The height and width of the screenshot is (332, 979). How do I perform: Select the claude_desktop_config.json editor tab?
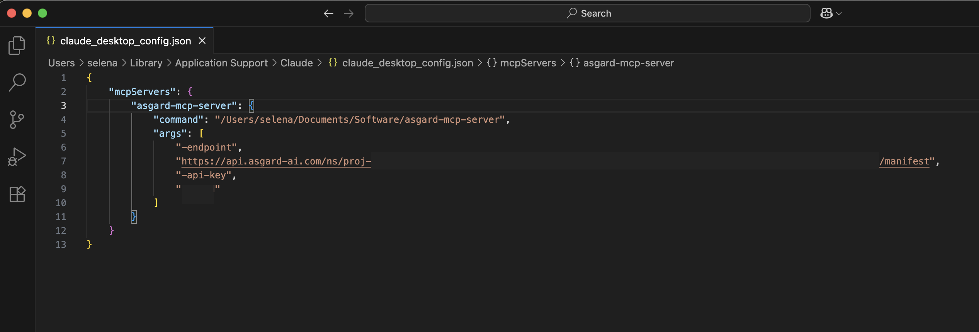pyautogui.click(x=125, y=41)
